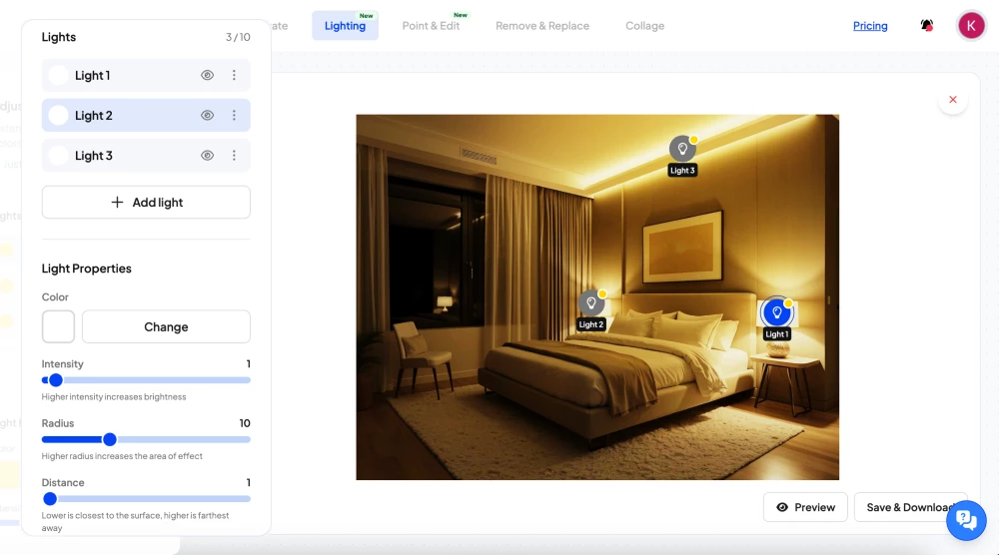Toggle the eye icon for Light 3
Viewport: 999px width, 555px height.
[x=208, y=156]
